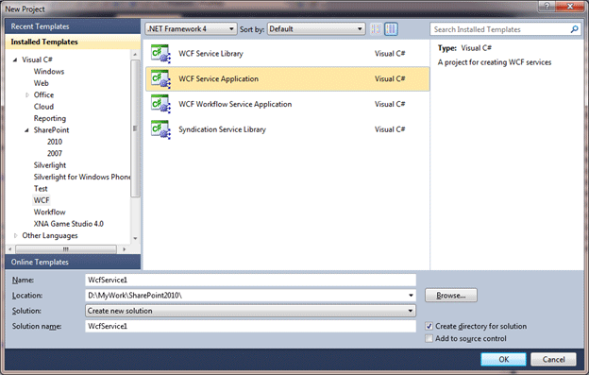The height and width of the screenshot is (375, 589).
Task: Select Web in the template tree
Action: 42,83
